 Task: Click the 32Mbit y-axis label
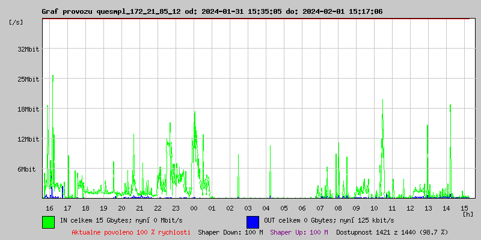28,49
